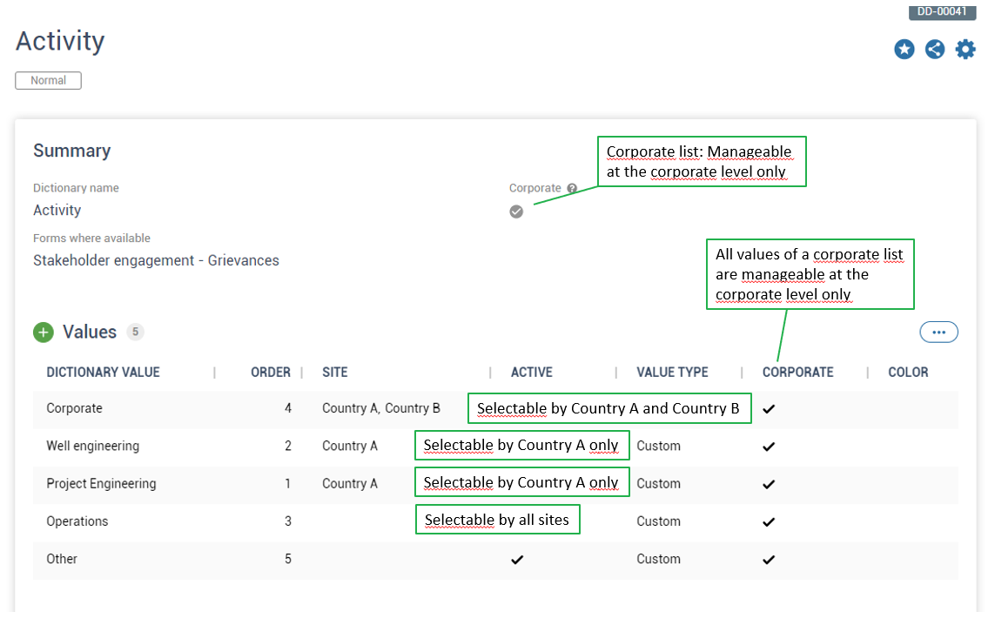Click the Corporate checkmark for Operations row
995x625 pixels.
[x=769, y=522]
